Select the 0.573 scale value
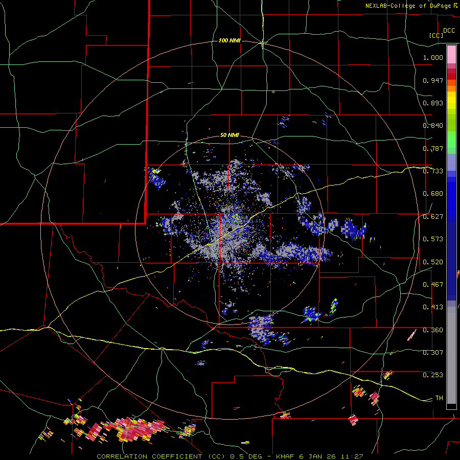The image size is (460, 460). 433,239
